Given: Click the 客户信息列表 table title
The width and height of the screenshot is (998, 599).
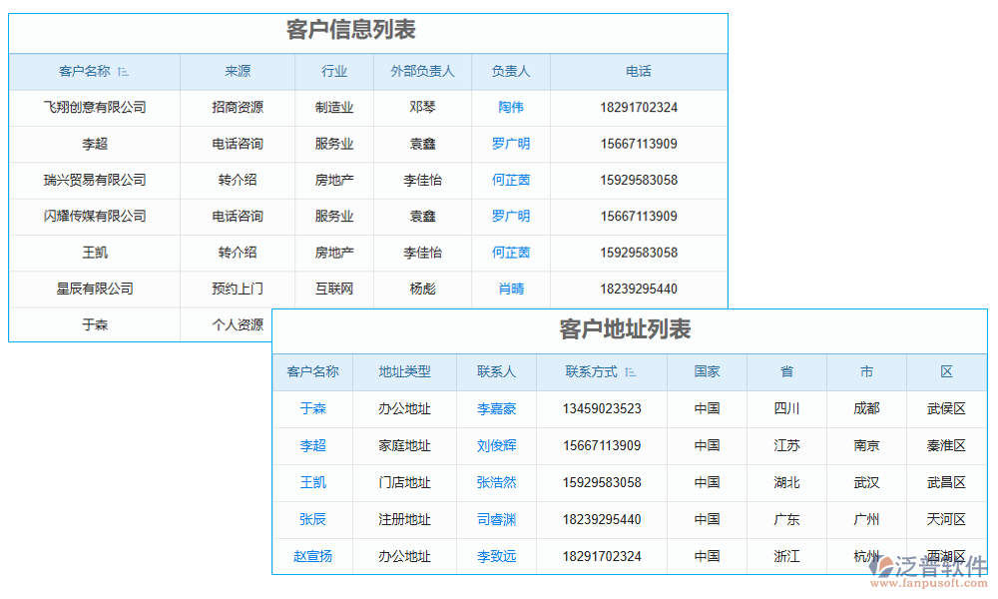Looking at the screenshot, I should tap(351, 31).
